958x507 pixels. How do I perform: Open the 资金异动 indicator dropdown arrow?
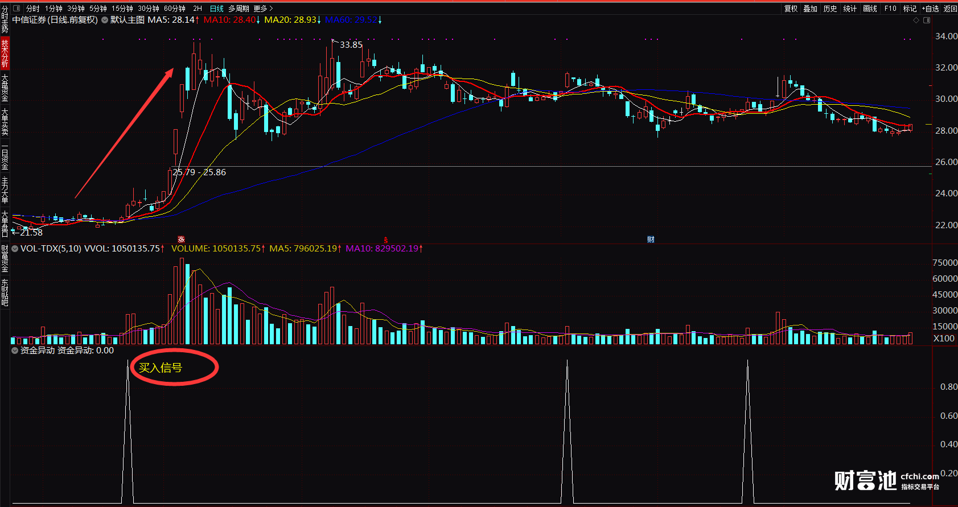pos(15,351)
